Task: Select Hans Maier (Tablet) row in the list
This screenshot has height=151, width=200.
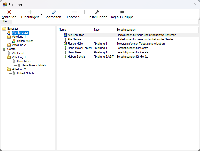Action: pos(128,48)
